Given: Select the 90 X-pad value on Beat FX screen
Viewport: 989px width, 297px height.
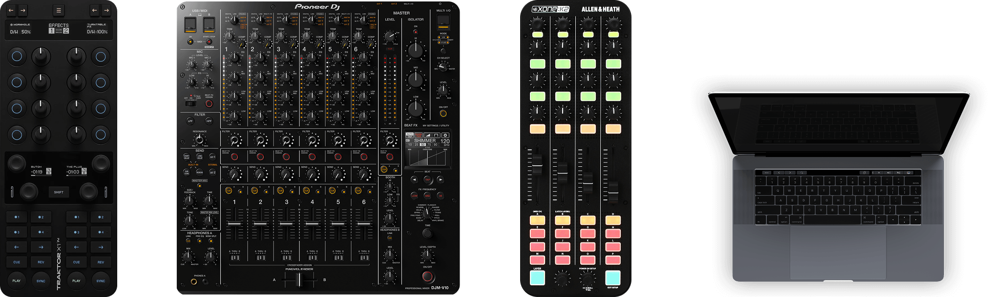Looking at the screenshot, I should 435,145.
